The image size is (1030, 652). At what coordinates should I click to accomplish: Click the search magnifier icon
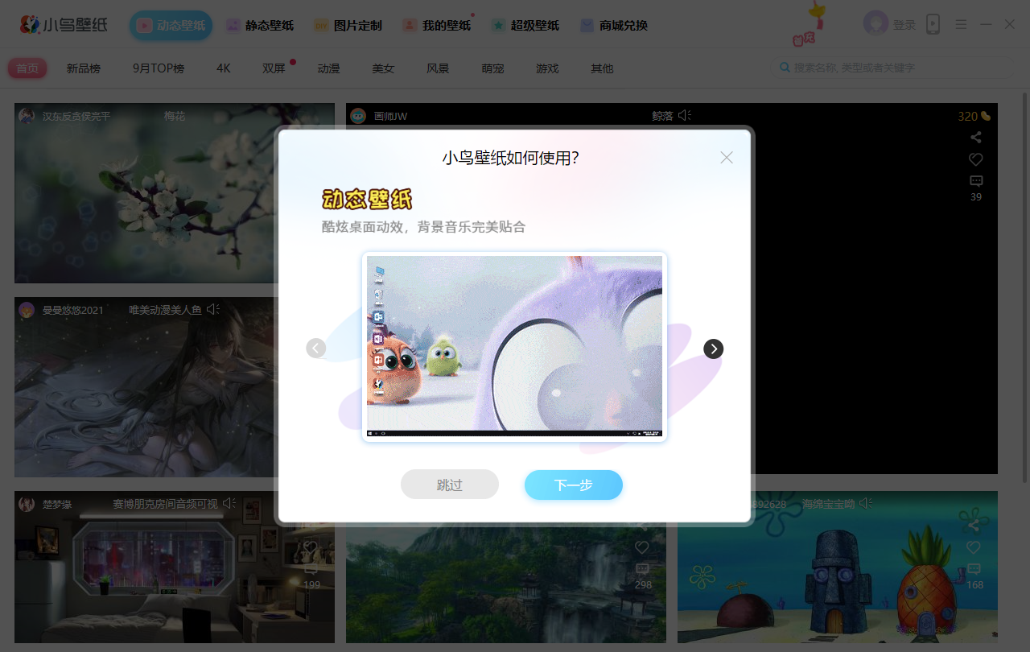(785, 68)
